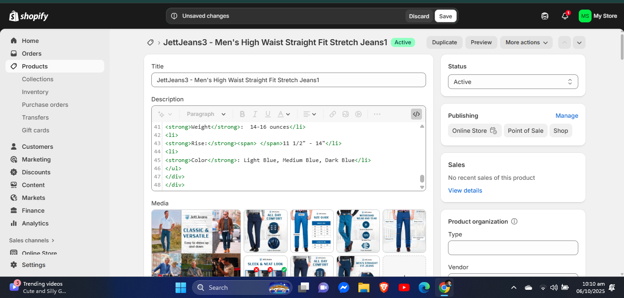Click the Italic formatting icon
The width and height of the screenshot is (624, 298).
[255, 114]
